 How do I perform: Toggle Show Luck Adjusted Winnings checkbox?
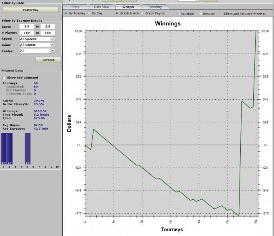[222, 13]
